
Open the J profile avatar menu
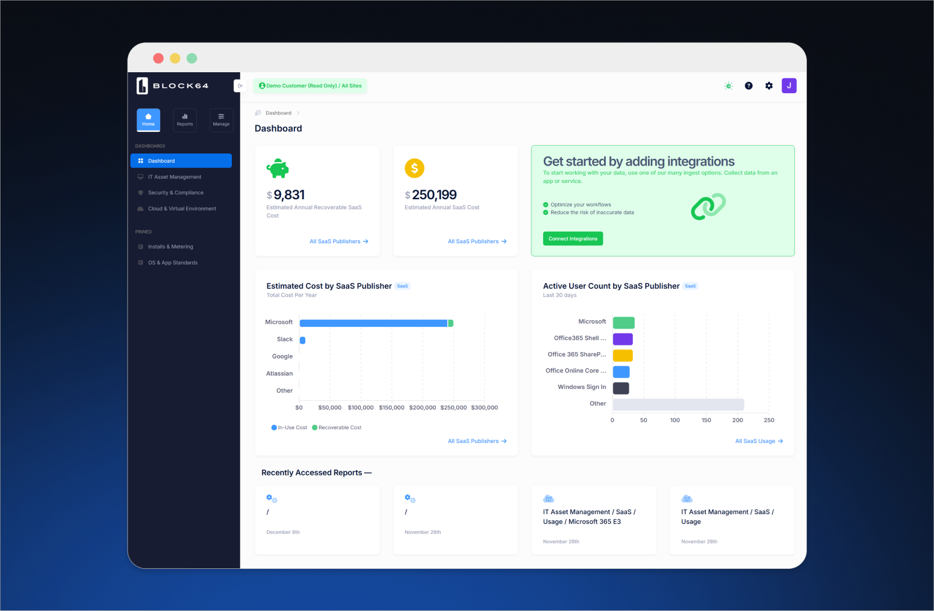pos(789,85)
